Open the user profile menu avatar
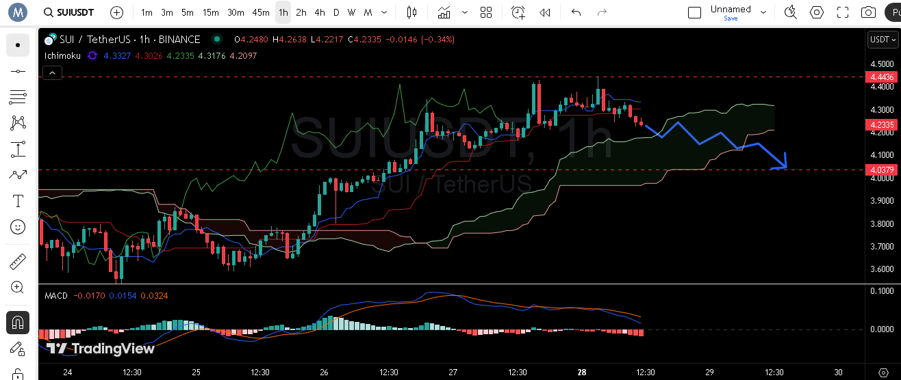The image size is (901, 380). pos(17,12)
